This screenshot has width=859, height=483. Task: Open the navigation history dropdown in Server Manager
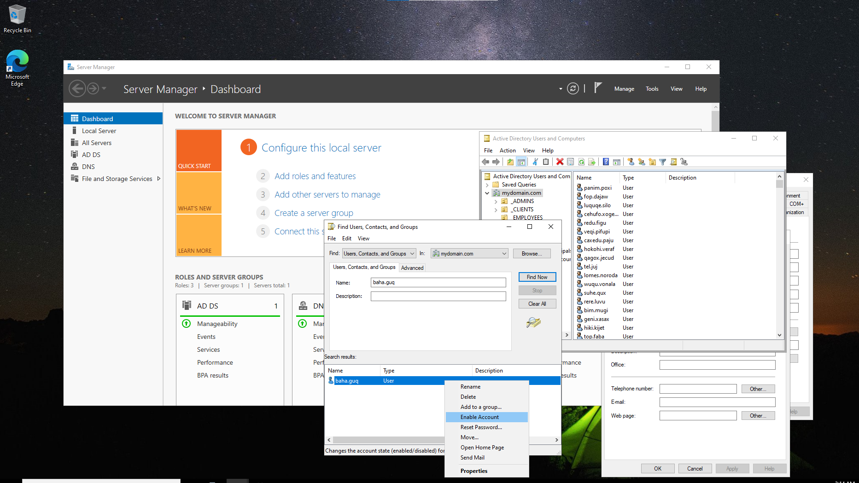click(x=104, y=88)
